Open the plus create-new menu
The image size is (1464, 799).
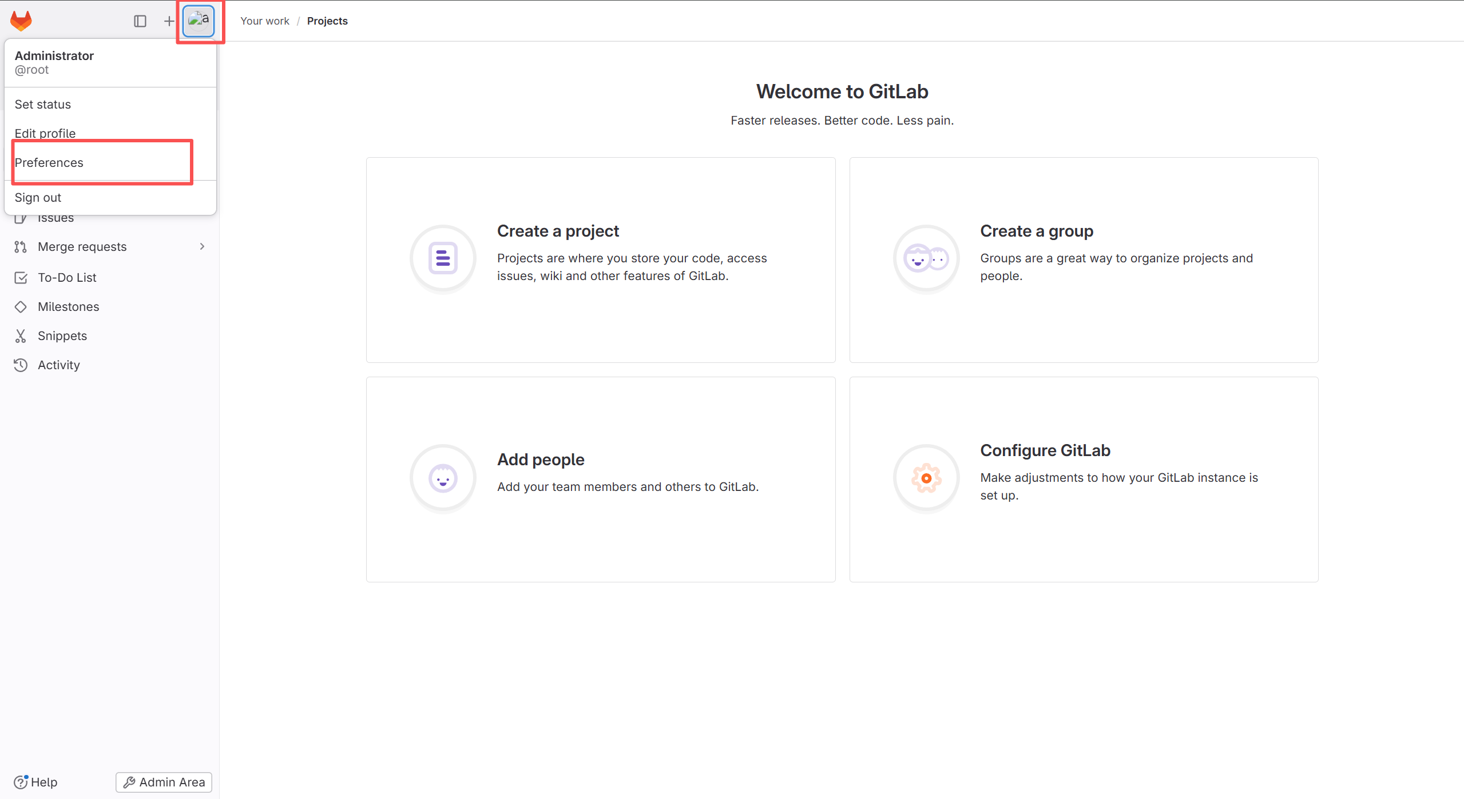pos(169,21)
